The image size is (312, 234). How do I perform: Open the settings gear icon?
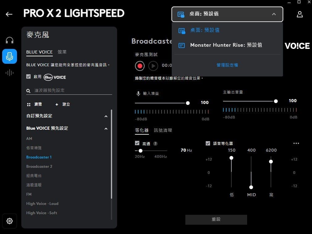coord(10,221)
